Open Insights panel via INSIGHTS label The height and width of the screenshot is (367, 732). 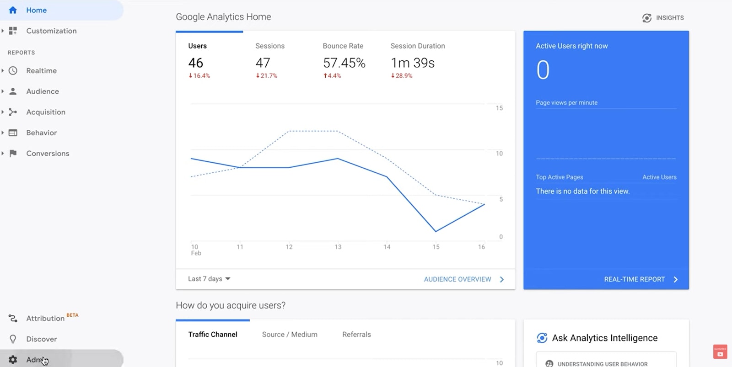point(670,18)
